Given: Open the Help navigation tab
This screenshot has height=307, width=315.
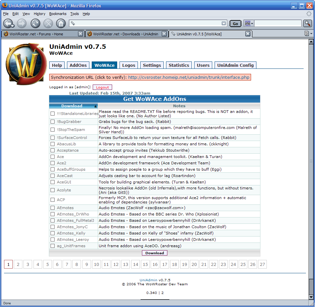Looking at the screenshot, I should 57,65.
